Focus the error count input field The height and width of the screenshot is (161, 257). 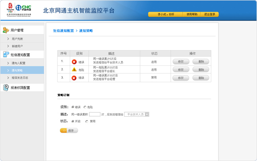[x=95, y=114]
